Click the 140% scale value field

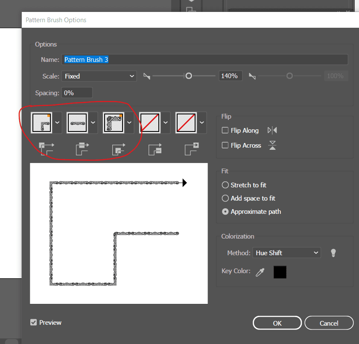231,76
